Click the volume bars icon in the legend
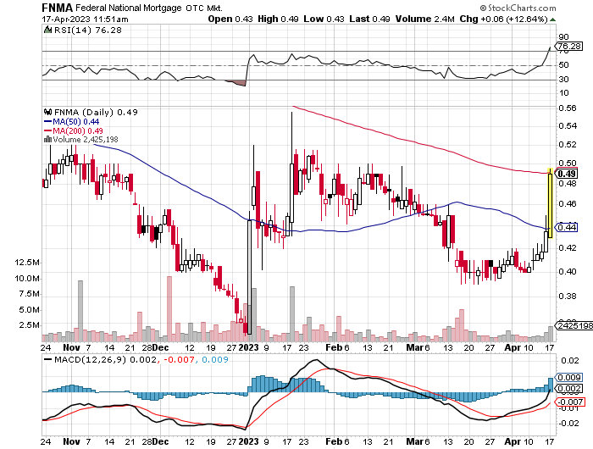Screen dimensions: 593x449 point(47,140)
